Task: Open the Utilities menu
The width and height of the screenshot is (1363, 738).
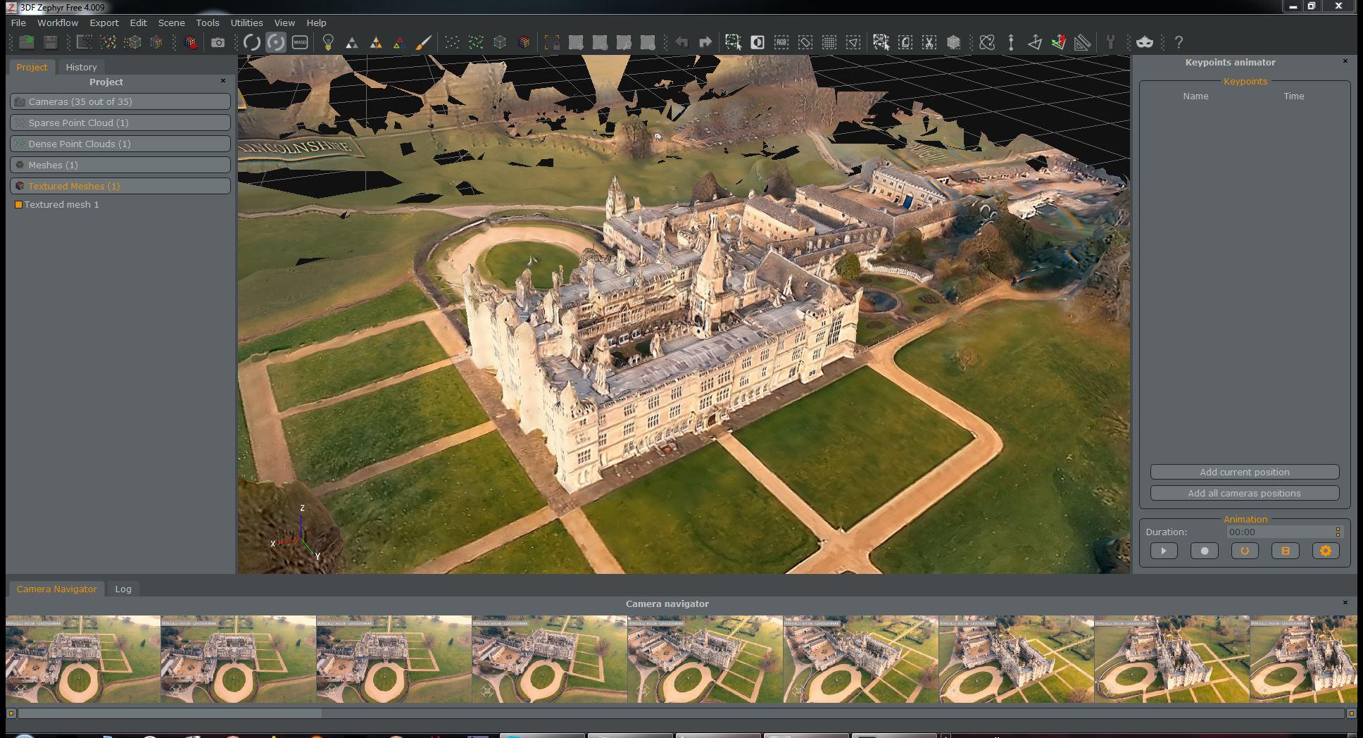Action: pyautogui.click(x=246, y=23)
